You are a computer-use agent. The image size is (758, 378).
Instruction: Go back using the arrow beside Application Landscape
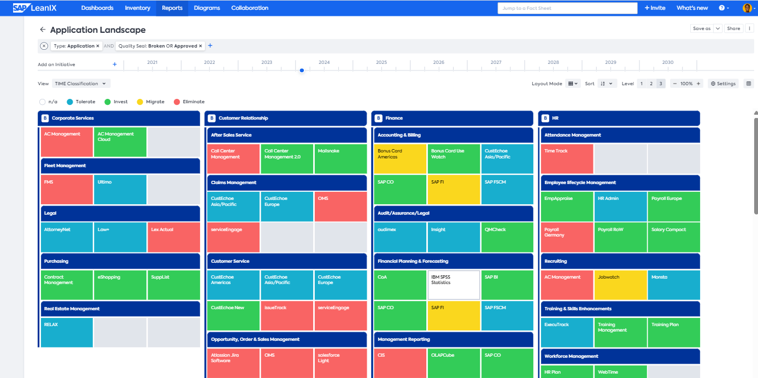click(x=43, y=29)
